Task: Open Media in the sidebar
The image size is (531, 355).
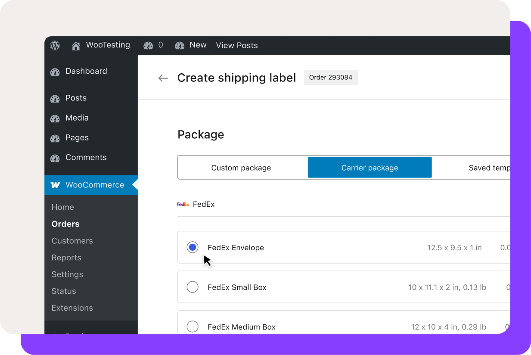Action: 77,118
